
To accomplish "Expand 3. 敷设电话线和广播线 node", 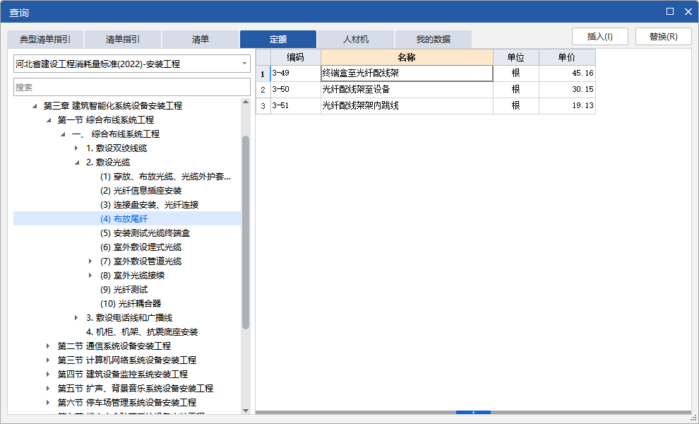I will pyautogui.click(x=77, y=318).
